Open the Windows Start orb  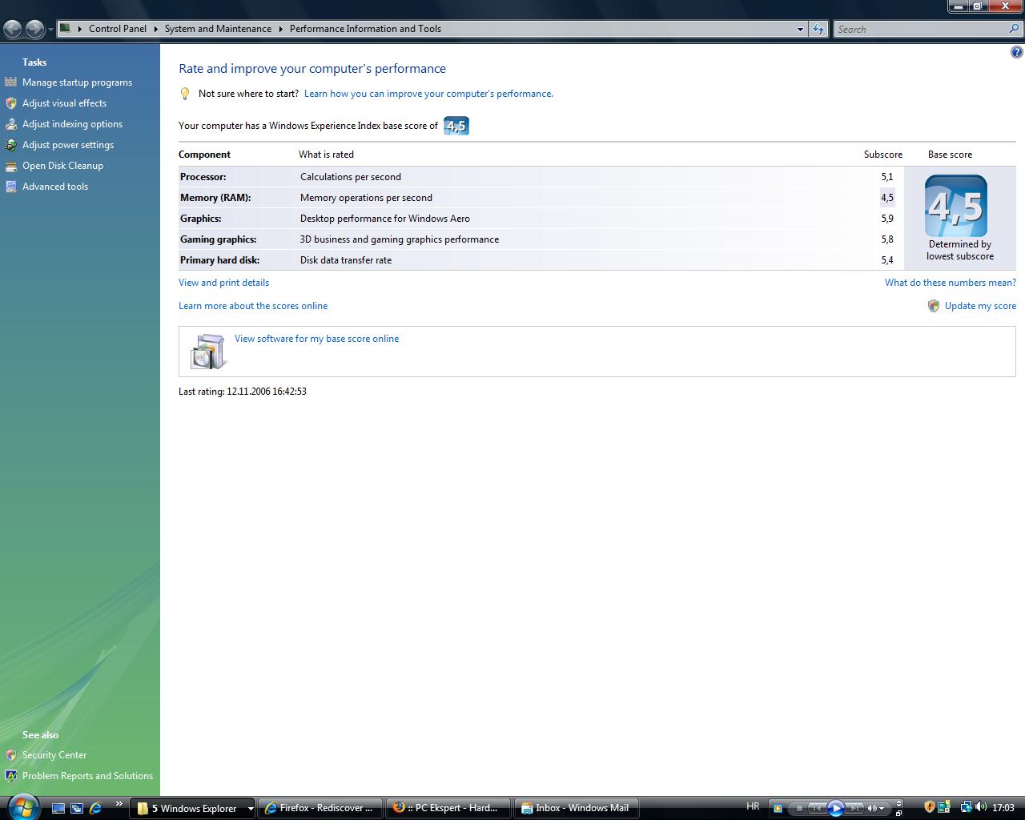[x=22, y=806]
